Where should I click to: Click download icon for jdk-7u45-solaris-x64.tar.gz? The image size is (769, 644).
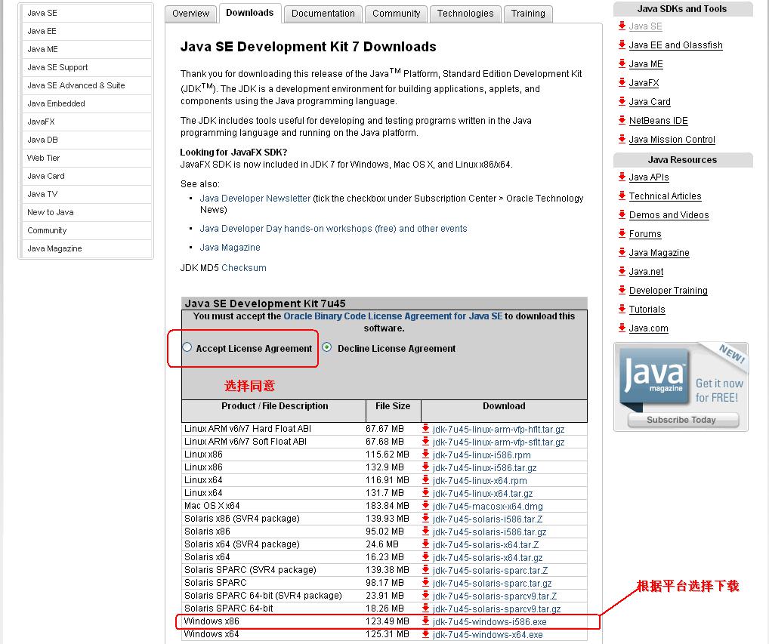point(425,556)
